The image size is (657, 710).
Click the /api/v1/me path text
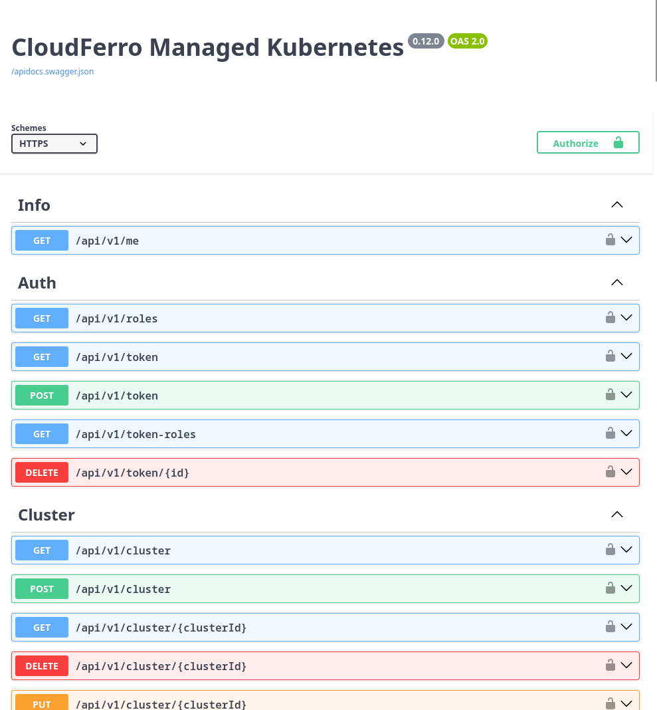pyautogui.click(x=107, y=241)
